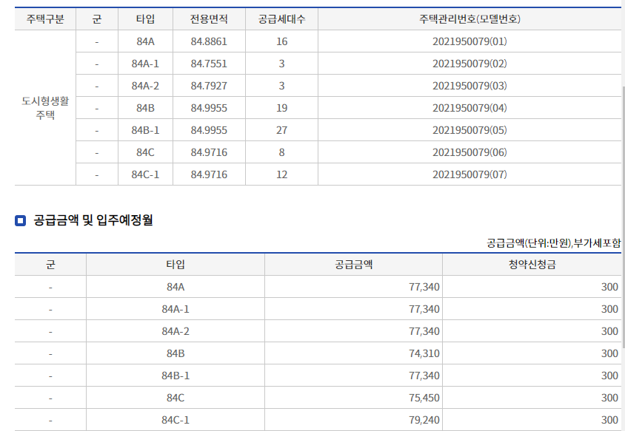Select model number 2021950079(05)
This screenshot has width=625, height=431.
[x=469, y=131]
